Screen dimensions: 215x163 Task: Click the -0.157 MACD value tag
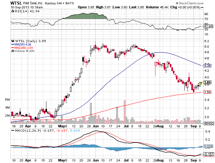click(x=209, y=154)
